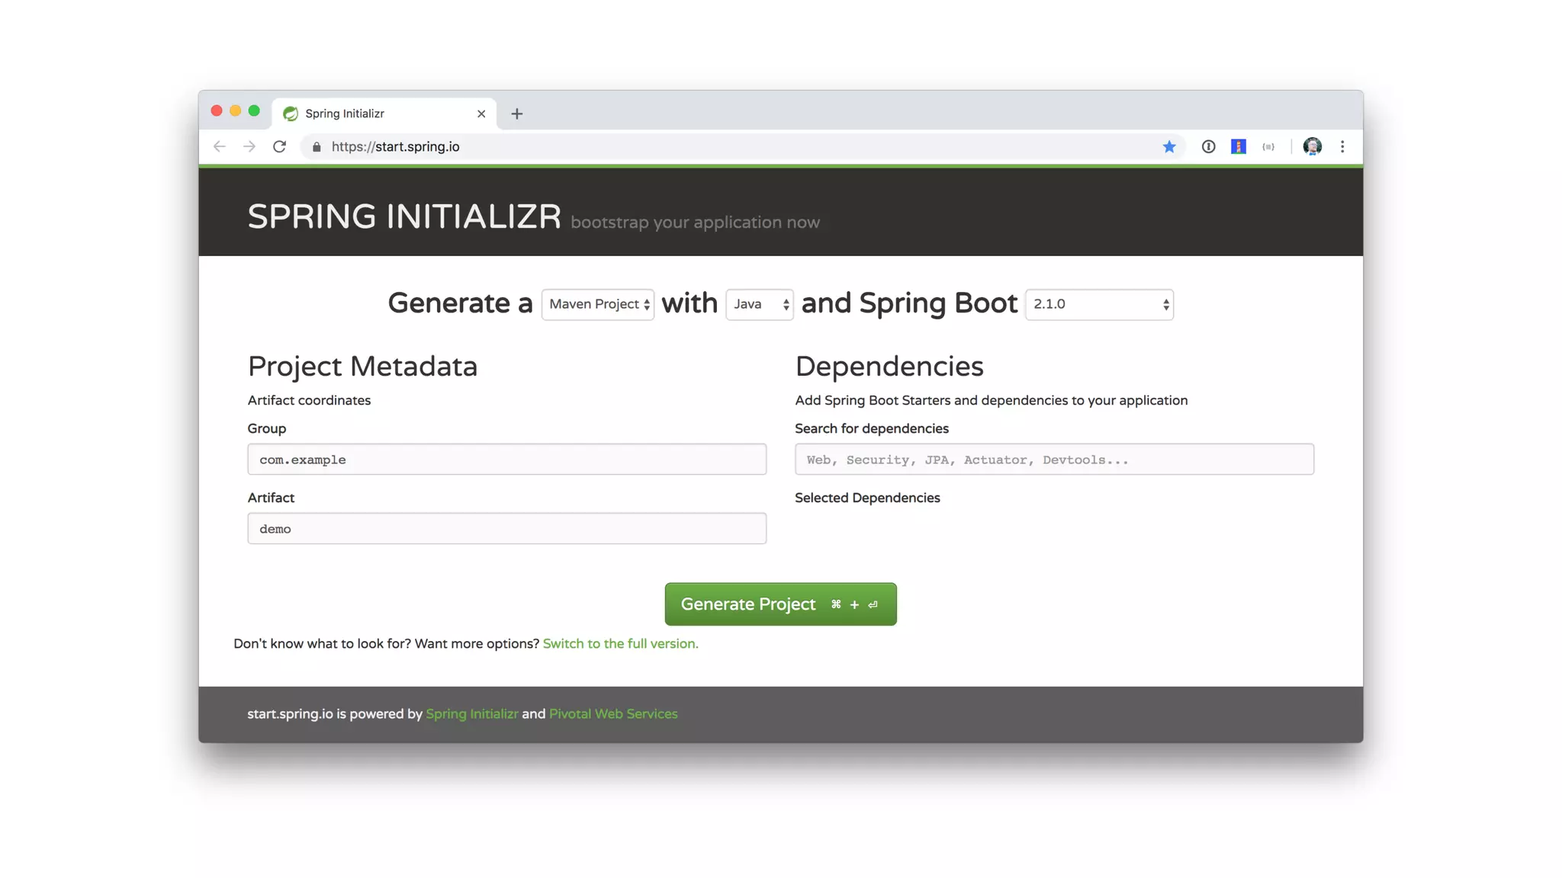Click Switch to the full version link
This screenshot has height=878, width=1562.
tap(620, 643)
